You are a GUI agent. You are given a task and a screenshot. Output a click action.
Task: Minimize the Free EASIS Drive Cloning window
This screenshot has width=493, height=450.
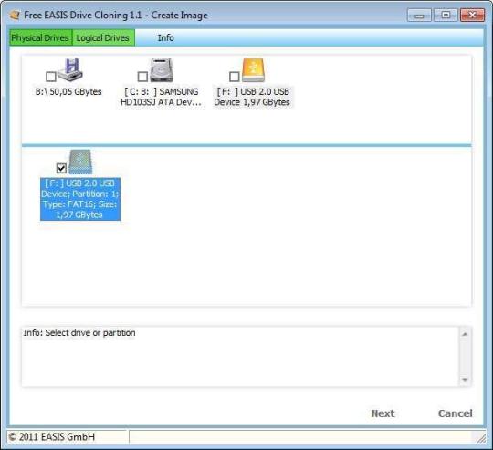click(419, 16)
